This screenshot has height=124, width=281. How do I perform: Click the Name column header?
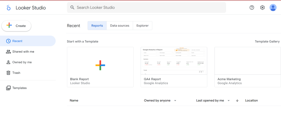pos(74,100)
